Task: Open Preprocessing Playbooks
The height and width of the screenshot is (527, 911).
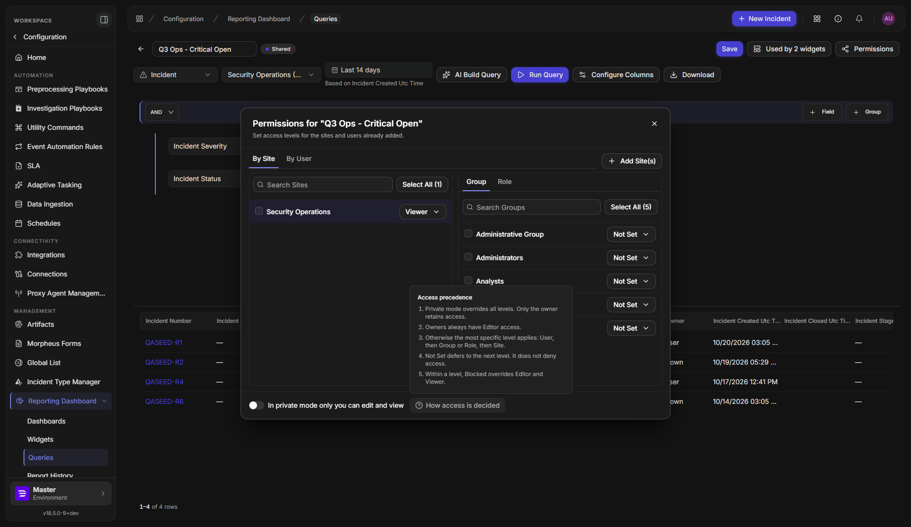Action: click(61, 89)
